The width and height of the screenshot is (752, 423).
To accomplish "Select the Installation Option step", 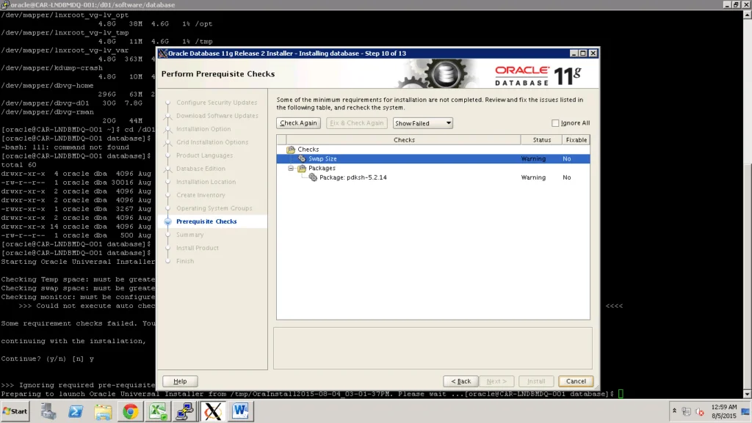I will tap(203, 129).
